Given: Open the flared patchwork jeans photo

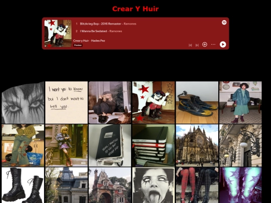Looking at the screenshot, I should click(x=23, y=145).
